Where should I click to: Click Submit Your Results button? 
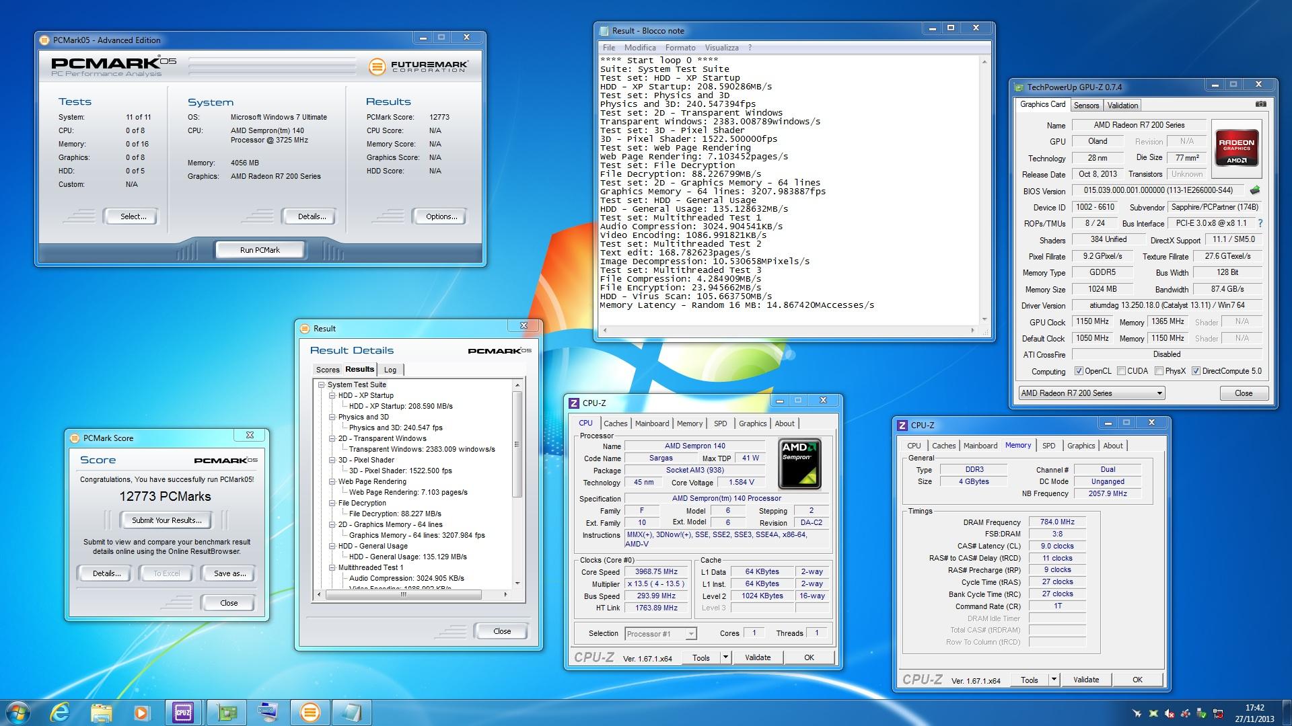(x=166, y=520)
